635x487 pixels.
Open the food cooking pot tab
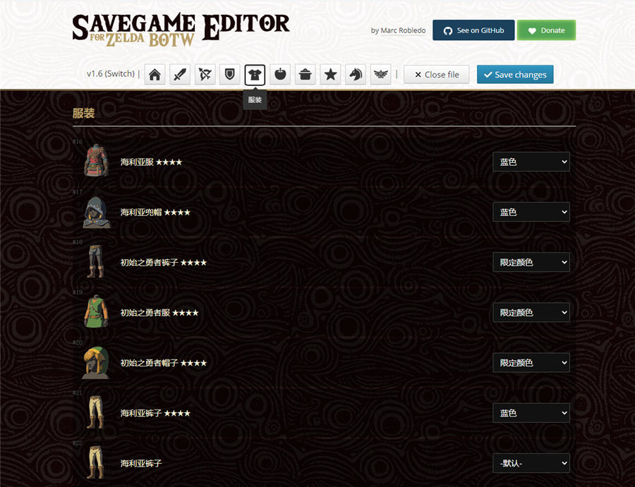click(x=306, y=75)
